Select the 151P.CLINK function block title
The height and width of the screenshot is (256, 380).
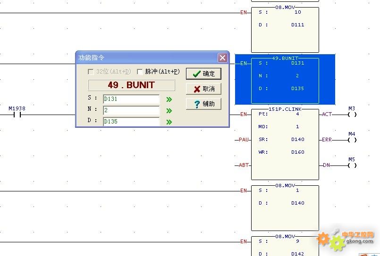pos(285,109)
